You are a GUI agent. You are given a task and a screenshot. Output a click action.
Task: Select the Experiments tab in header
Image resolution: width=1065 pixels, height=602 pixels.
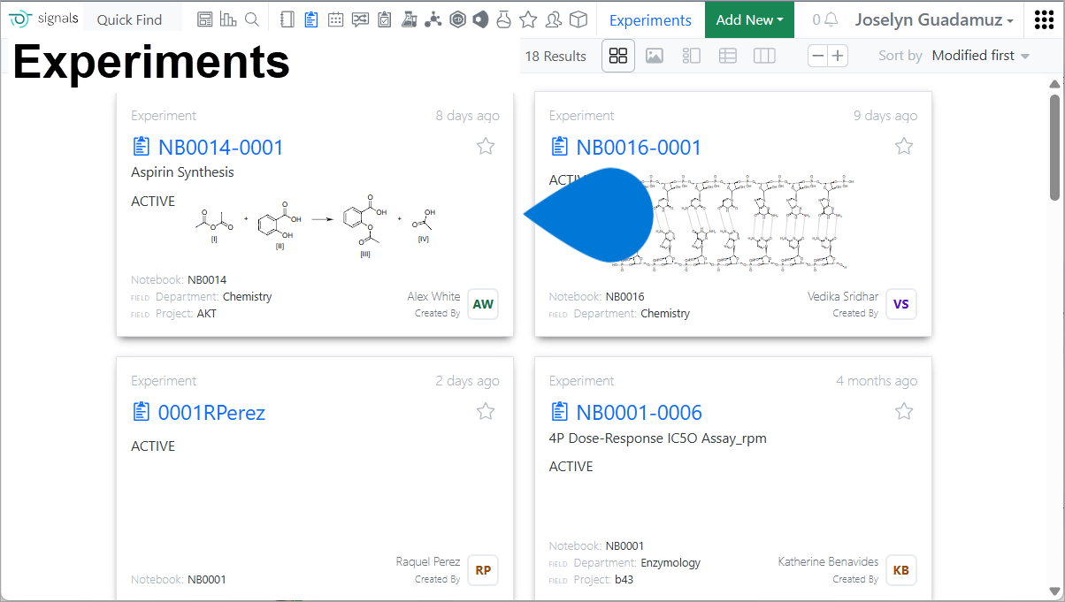650,19
